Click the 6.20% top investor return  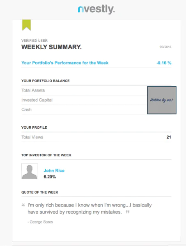coord(50,177)
